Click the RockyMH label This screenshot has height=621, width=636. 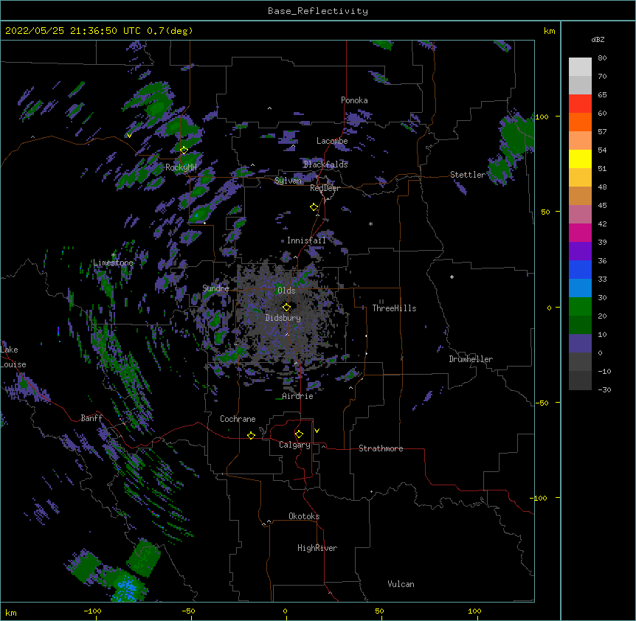(x=181, y=167)
